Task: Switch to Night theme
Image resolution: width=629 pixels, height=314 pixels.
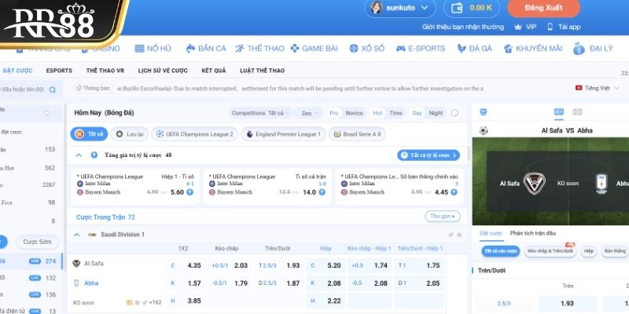Action: click(x=436, y=113)
